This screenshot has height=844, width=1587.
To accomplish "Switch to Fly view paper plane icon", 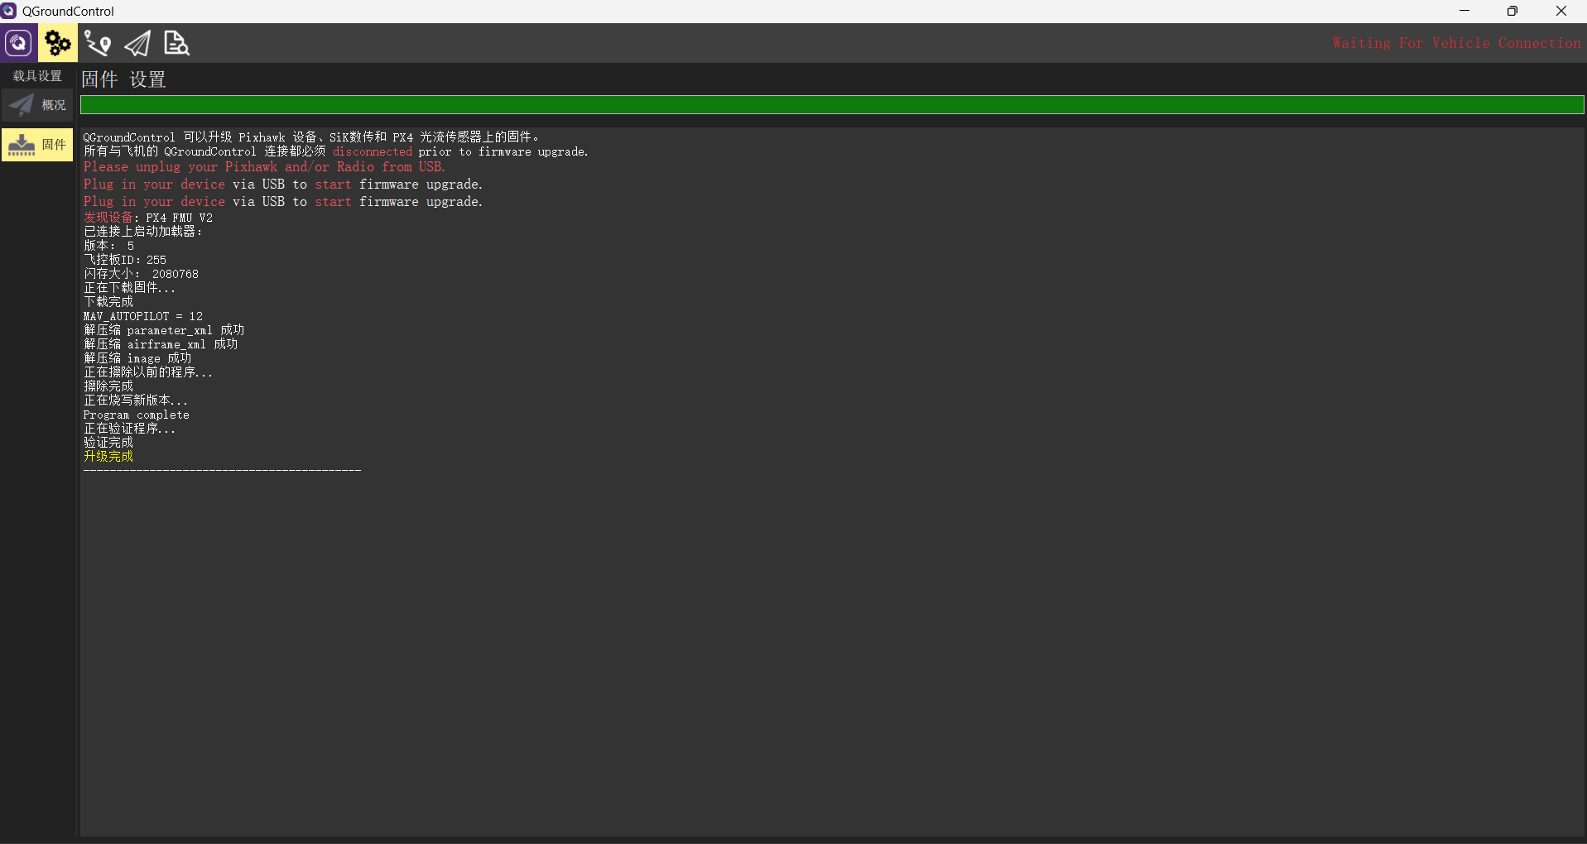I will pos(137,43).
